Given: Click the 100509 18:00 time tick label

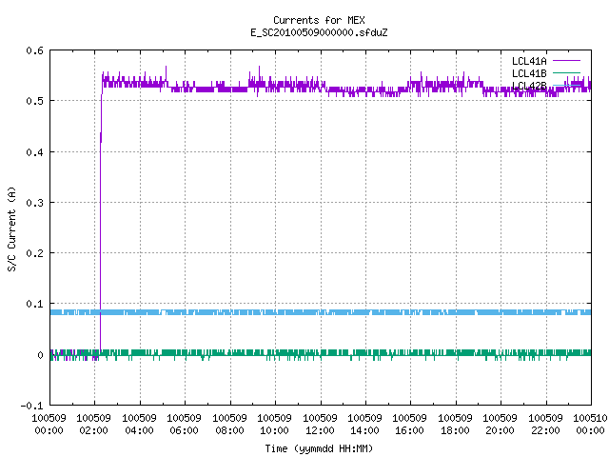Looking at the screenshot, I should 455,425.
